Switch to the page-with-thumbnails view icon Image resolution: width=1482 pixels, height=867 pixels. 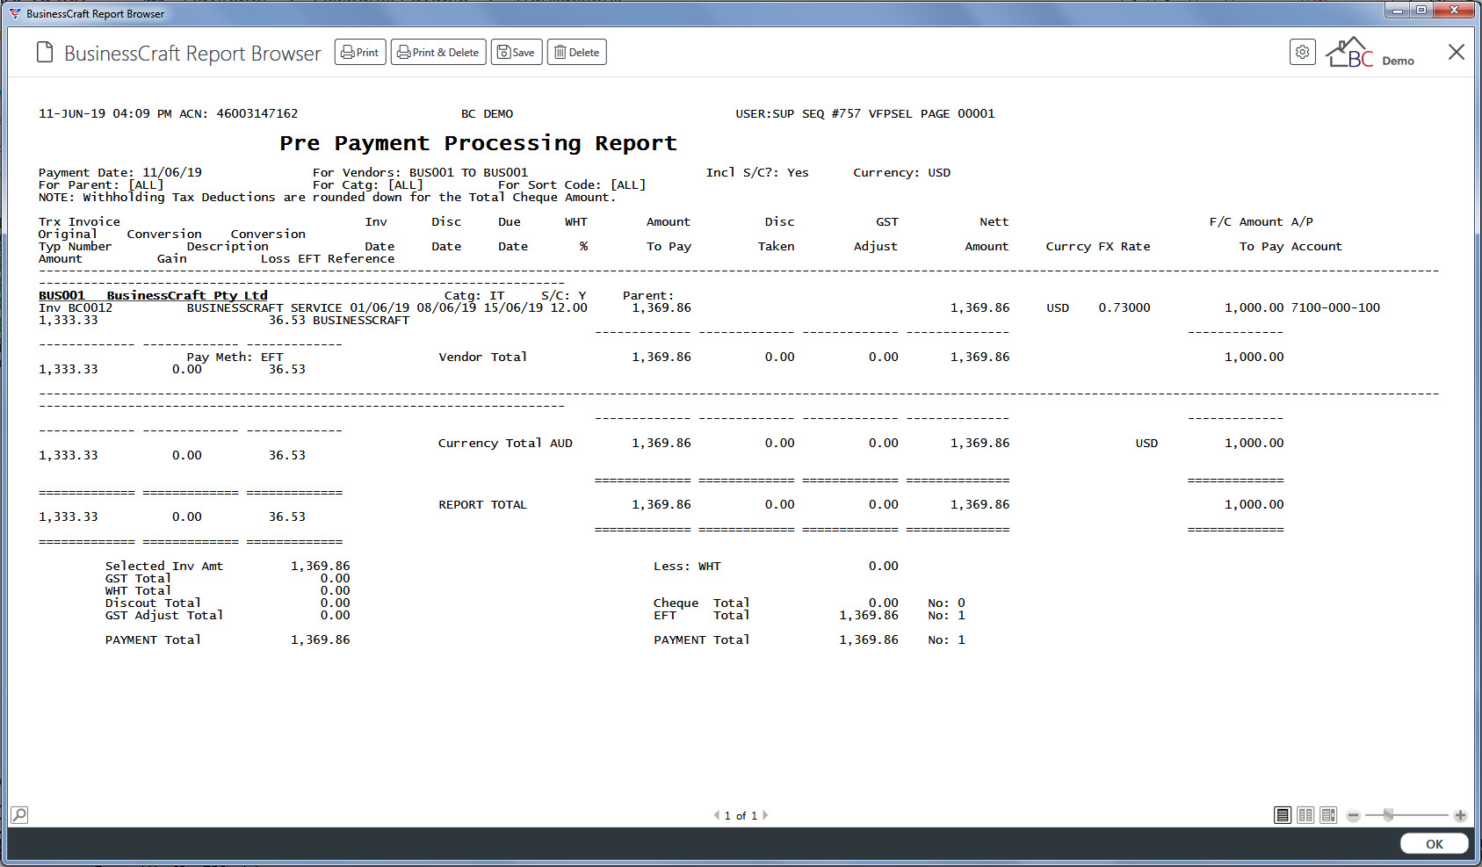[x=1328, y=815]
